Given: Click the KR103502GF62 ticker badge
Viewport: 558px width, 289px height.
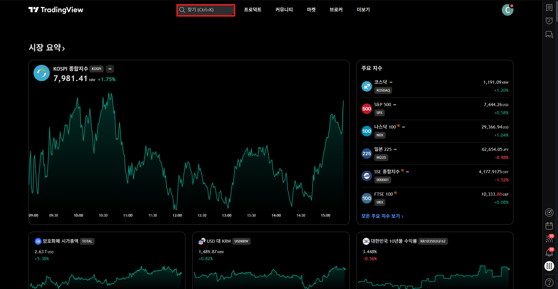Looking at the screenshot, I should 433,241.
